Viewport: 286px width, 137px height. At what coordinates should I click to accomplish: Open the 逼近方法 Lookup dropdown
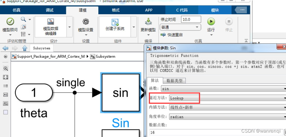coord(227,98)
